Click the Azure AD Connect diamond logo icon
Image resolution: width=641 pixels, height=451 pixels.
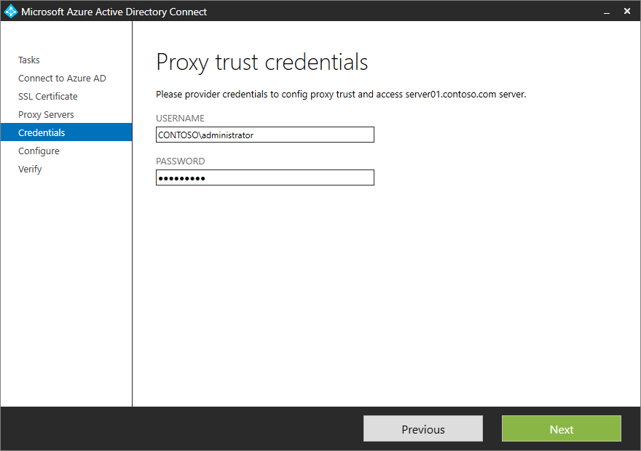10,11
